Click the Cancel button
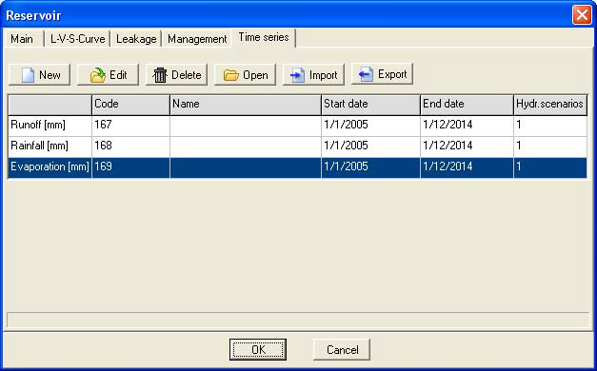597x371 pixels. click(342, 349)
